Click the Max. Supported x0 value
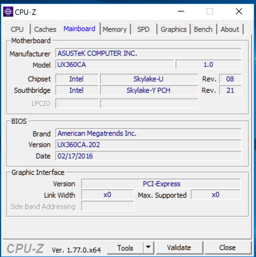The width and height of the screenshot is (256, 257). tap(216, 195)
